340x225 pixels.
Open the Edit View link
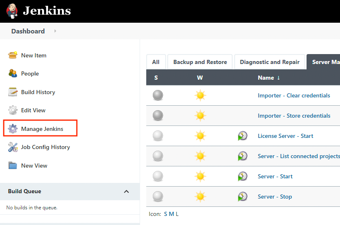[33, 110]
